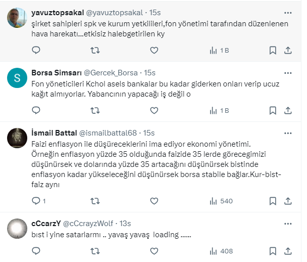This screenshot has width=307, height=262.
Task: Like cCcarzY's tweet
Action: pos(154,250)
